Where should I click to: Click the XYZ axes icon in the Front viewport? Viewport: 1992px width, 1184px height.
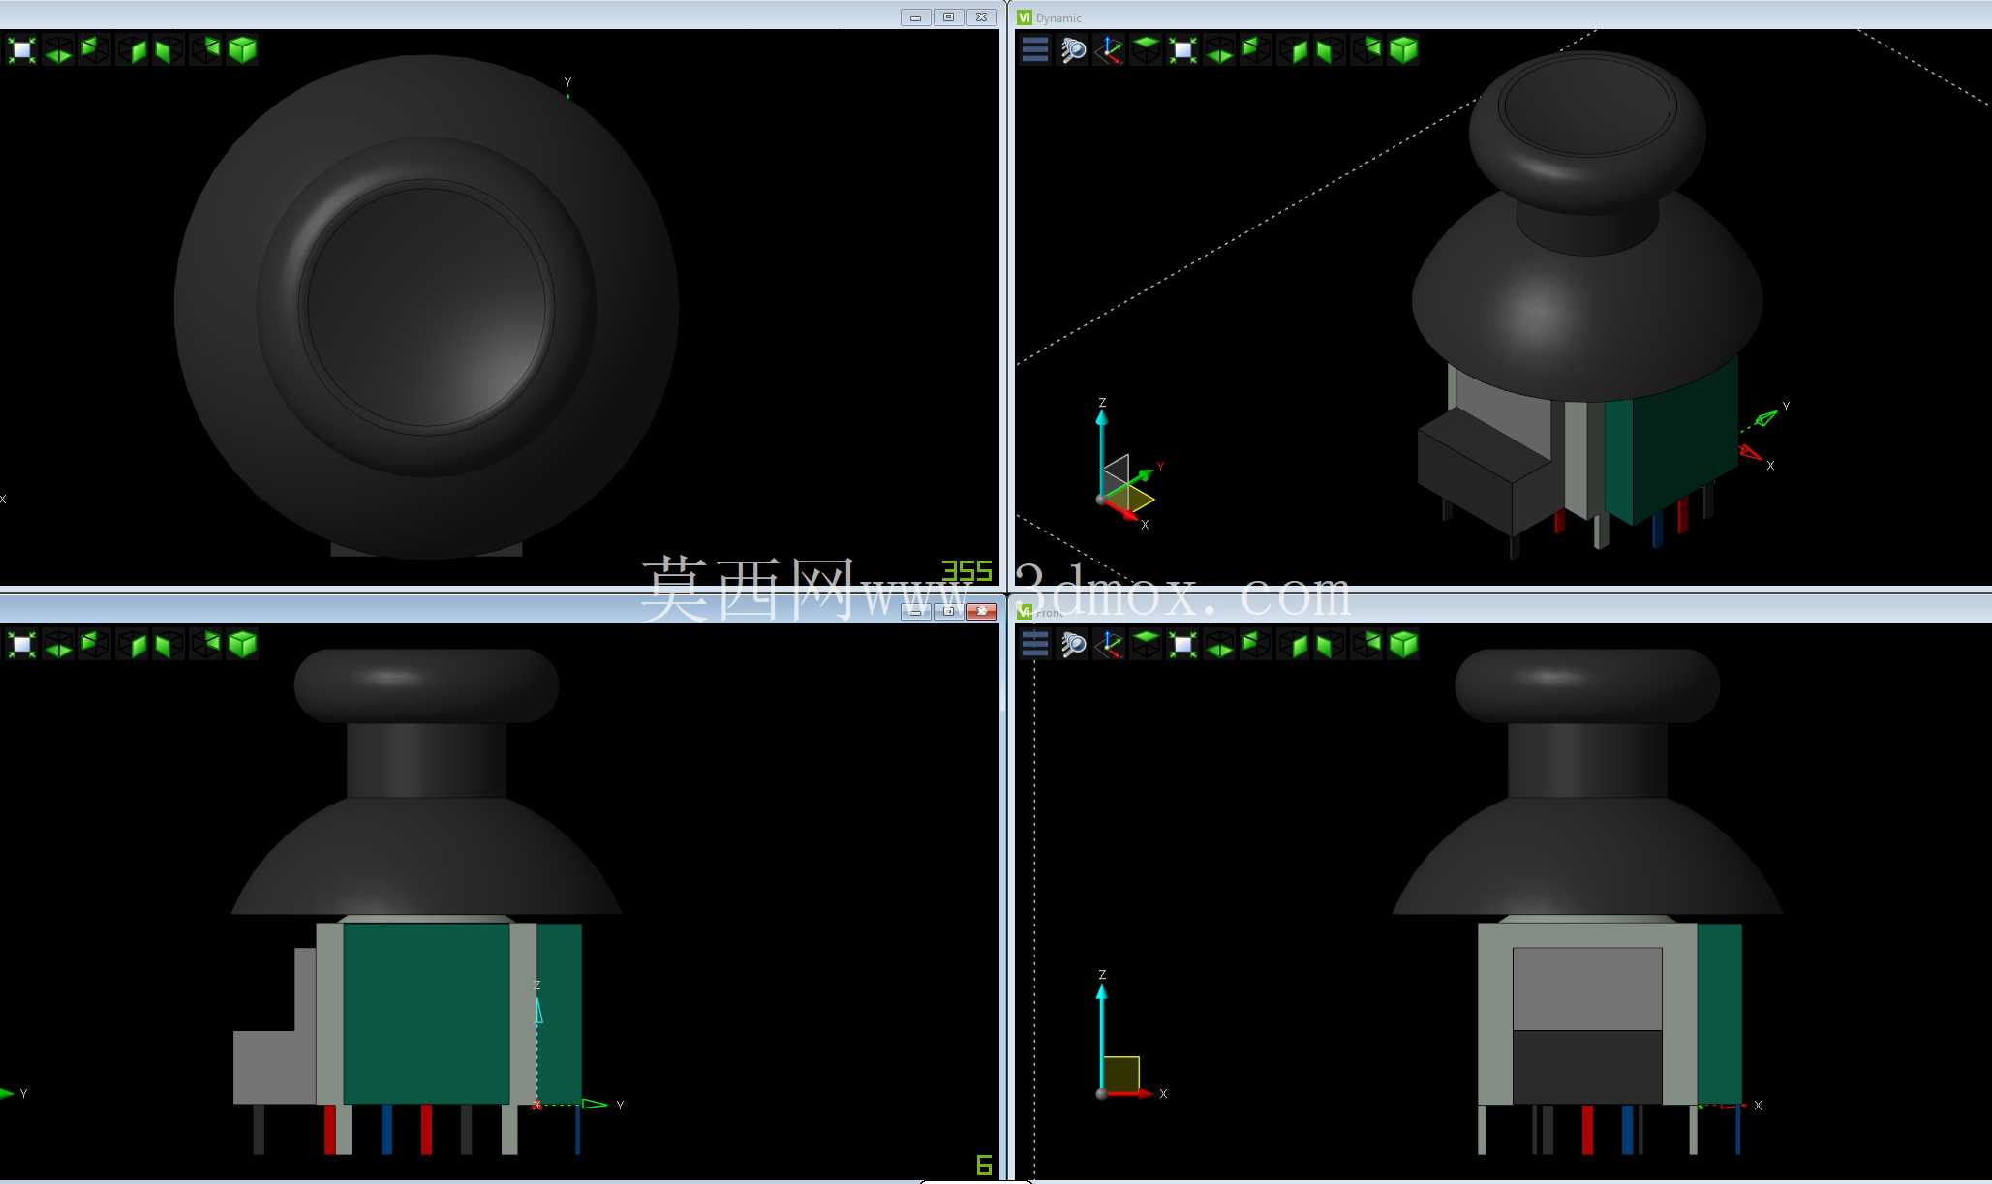tap(1109, 645)
